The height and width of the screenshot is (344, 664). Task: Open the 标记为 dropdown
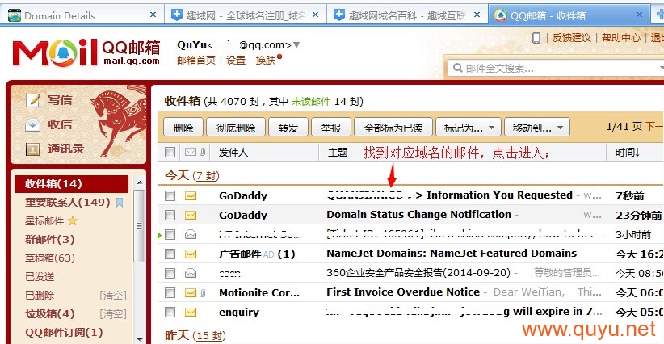[x=469, y=128]
